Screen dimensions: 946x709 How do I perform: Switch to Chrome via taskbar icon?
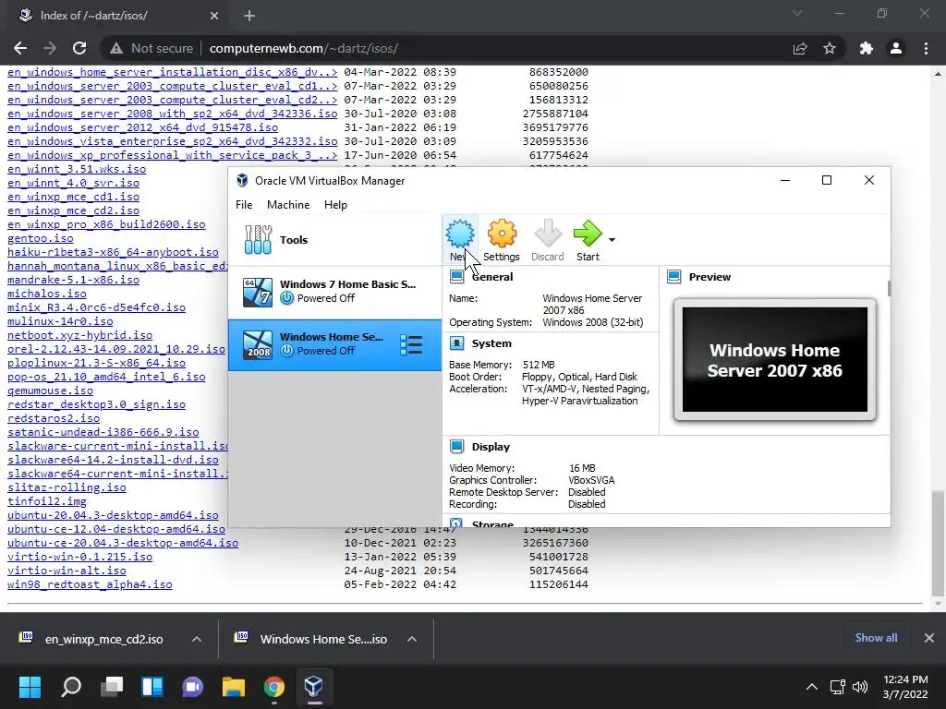[x=273, y=686]
